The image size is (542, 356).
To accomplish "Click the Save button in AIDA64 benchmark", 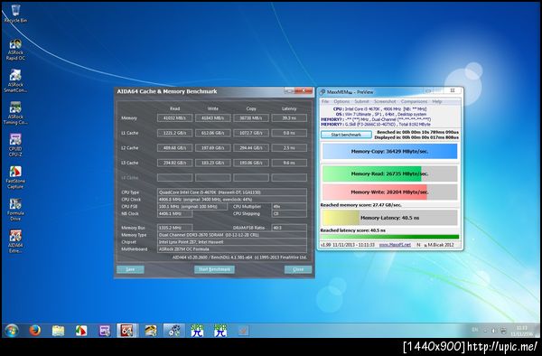I will pyautogui.click(x=130, y=269).
